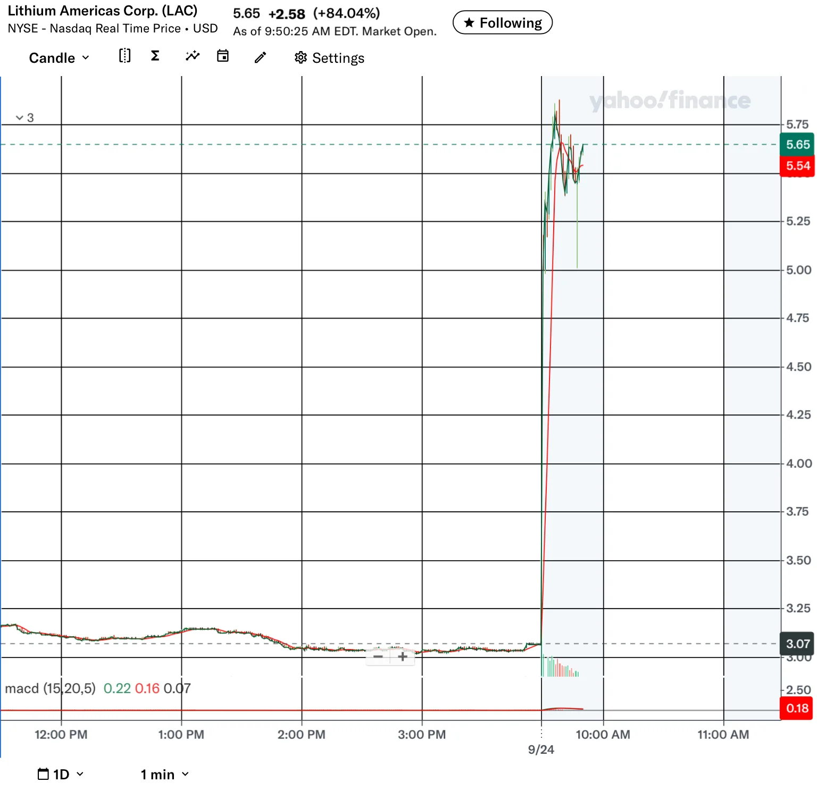Click the Lithium Americas Corp. (LAC) title
Image resolution: width=817 pixels, height=799 pixels.
103,11
